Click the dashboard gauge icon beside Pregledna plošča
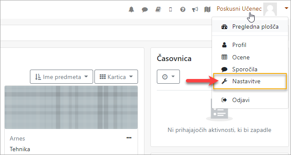 tap(224, 27)
